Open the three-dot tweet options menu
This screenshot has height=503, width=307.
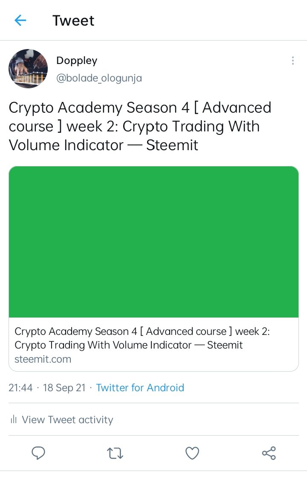point(293,61)
